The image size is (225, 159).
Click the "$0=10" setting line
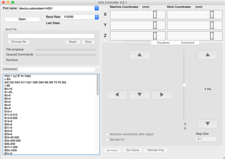click(x=8, y=89)
